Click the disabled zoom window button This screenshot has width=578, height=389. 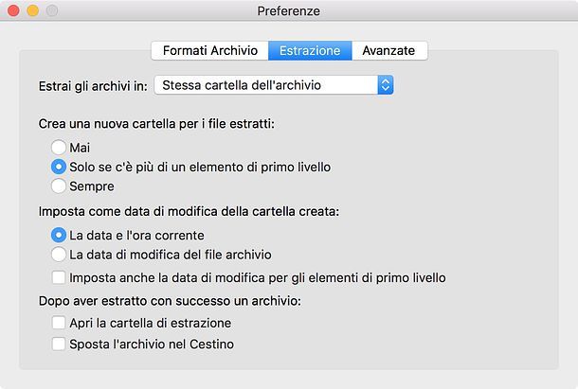click(51, 10)
